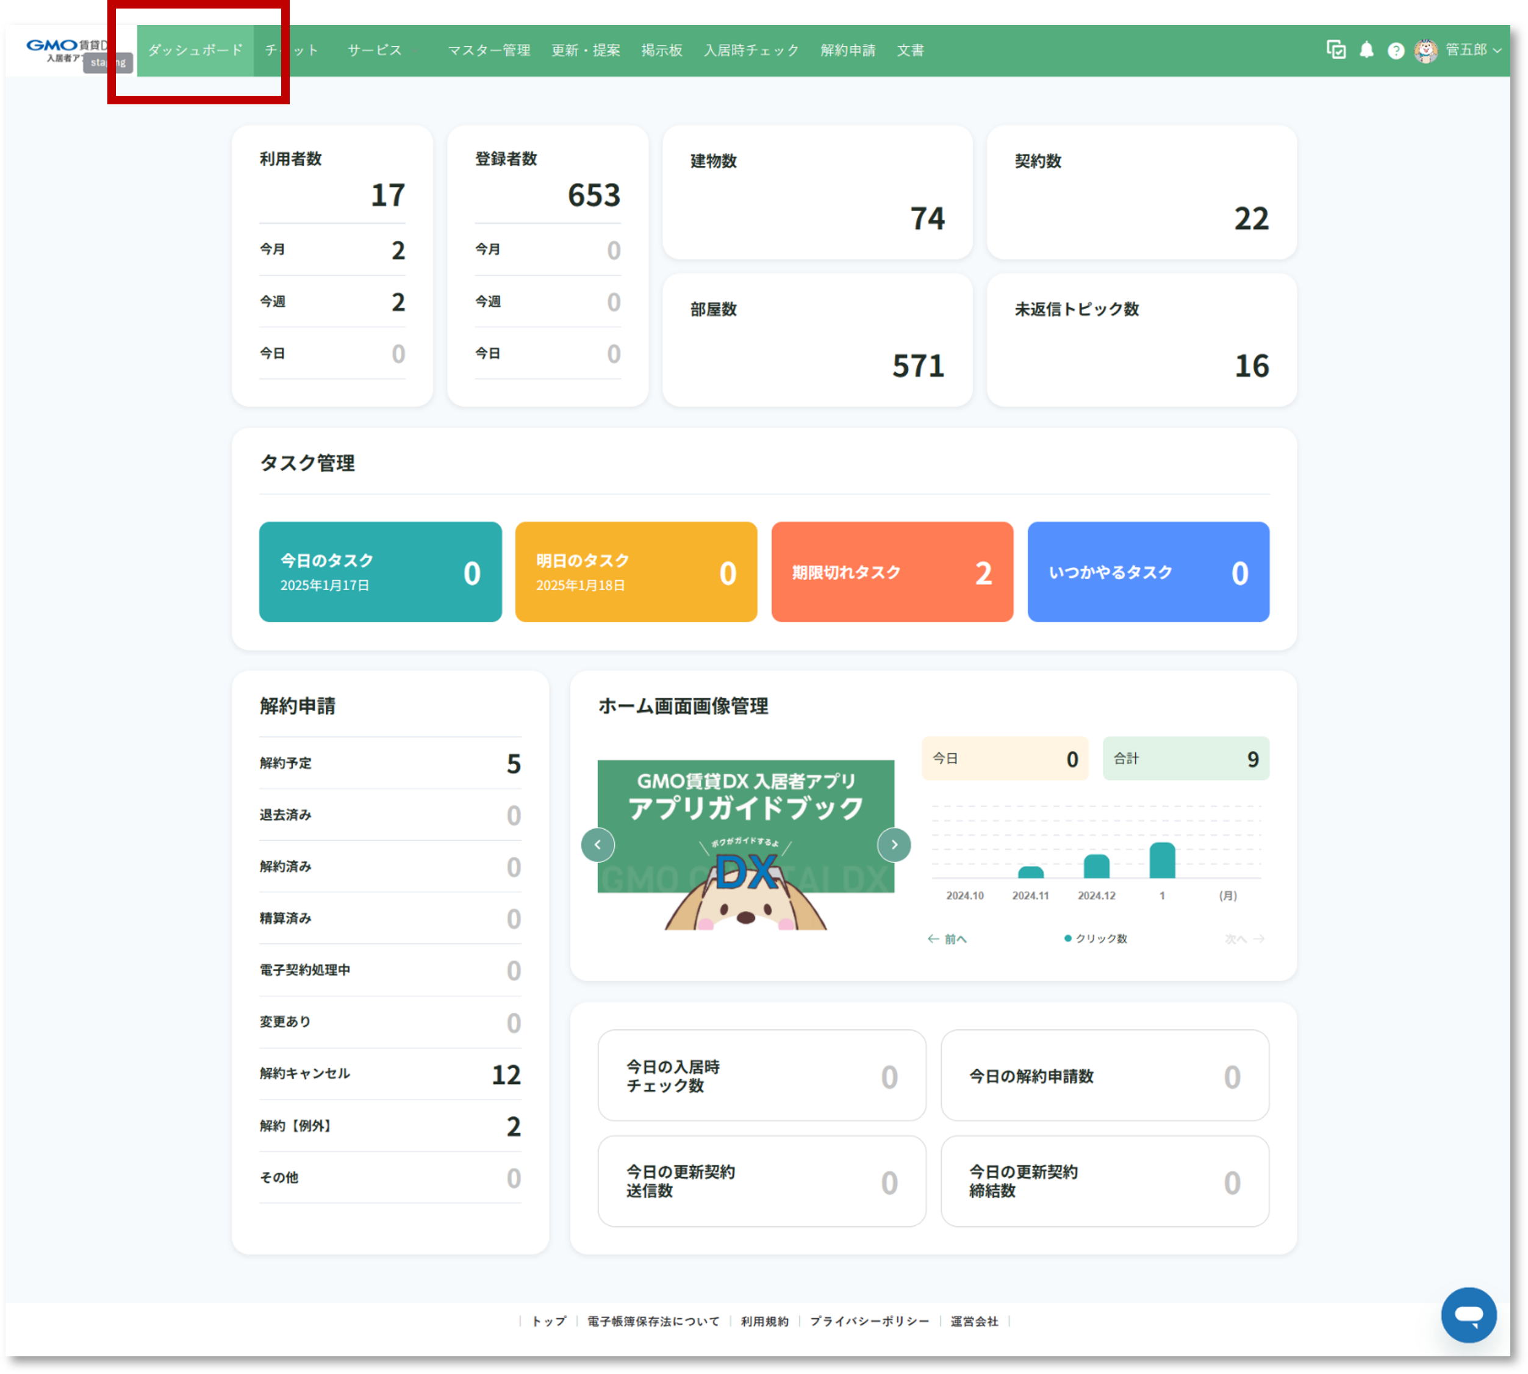
Task: Open the 未返信トピック数 card
Action: click(x=1141, y=340)
